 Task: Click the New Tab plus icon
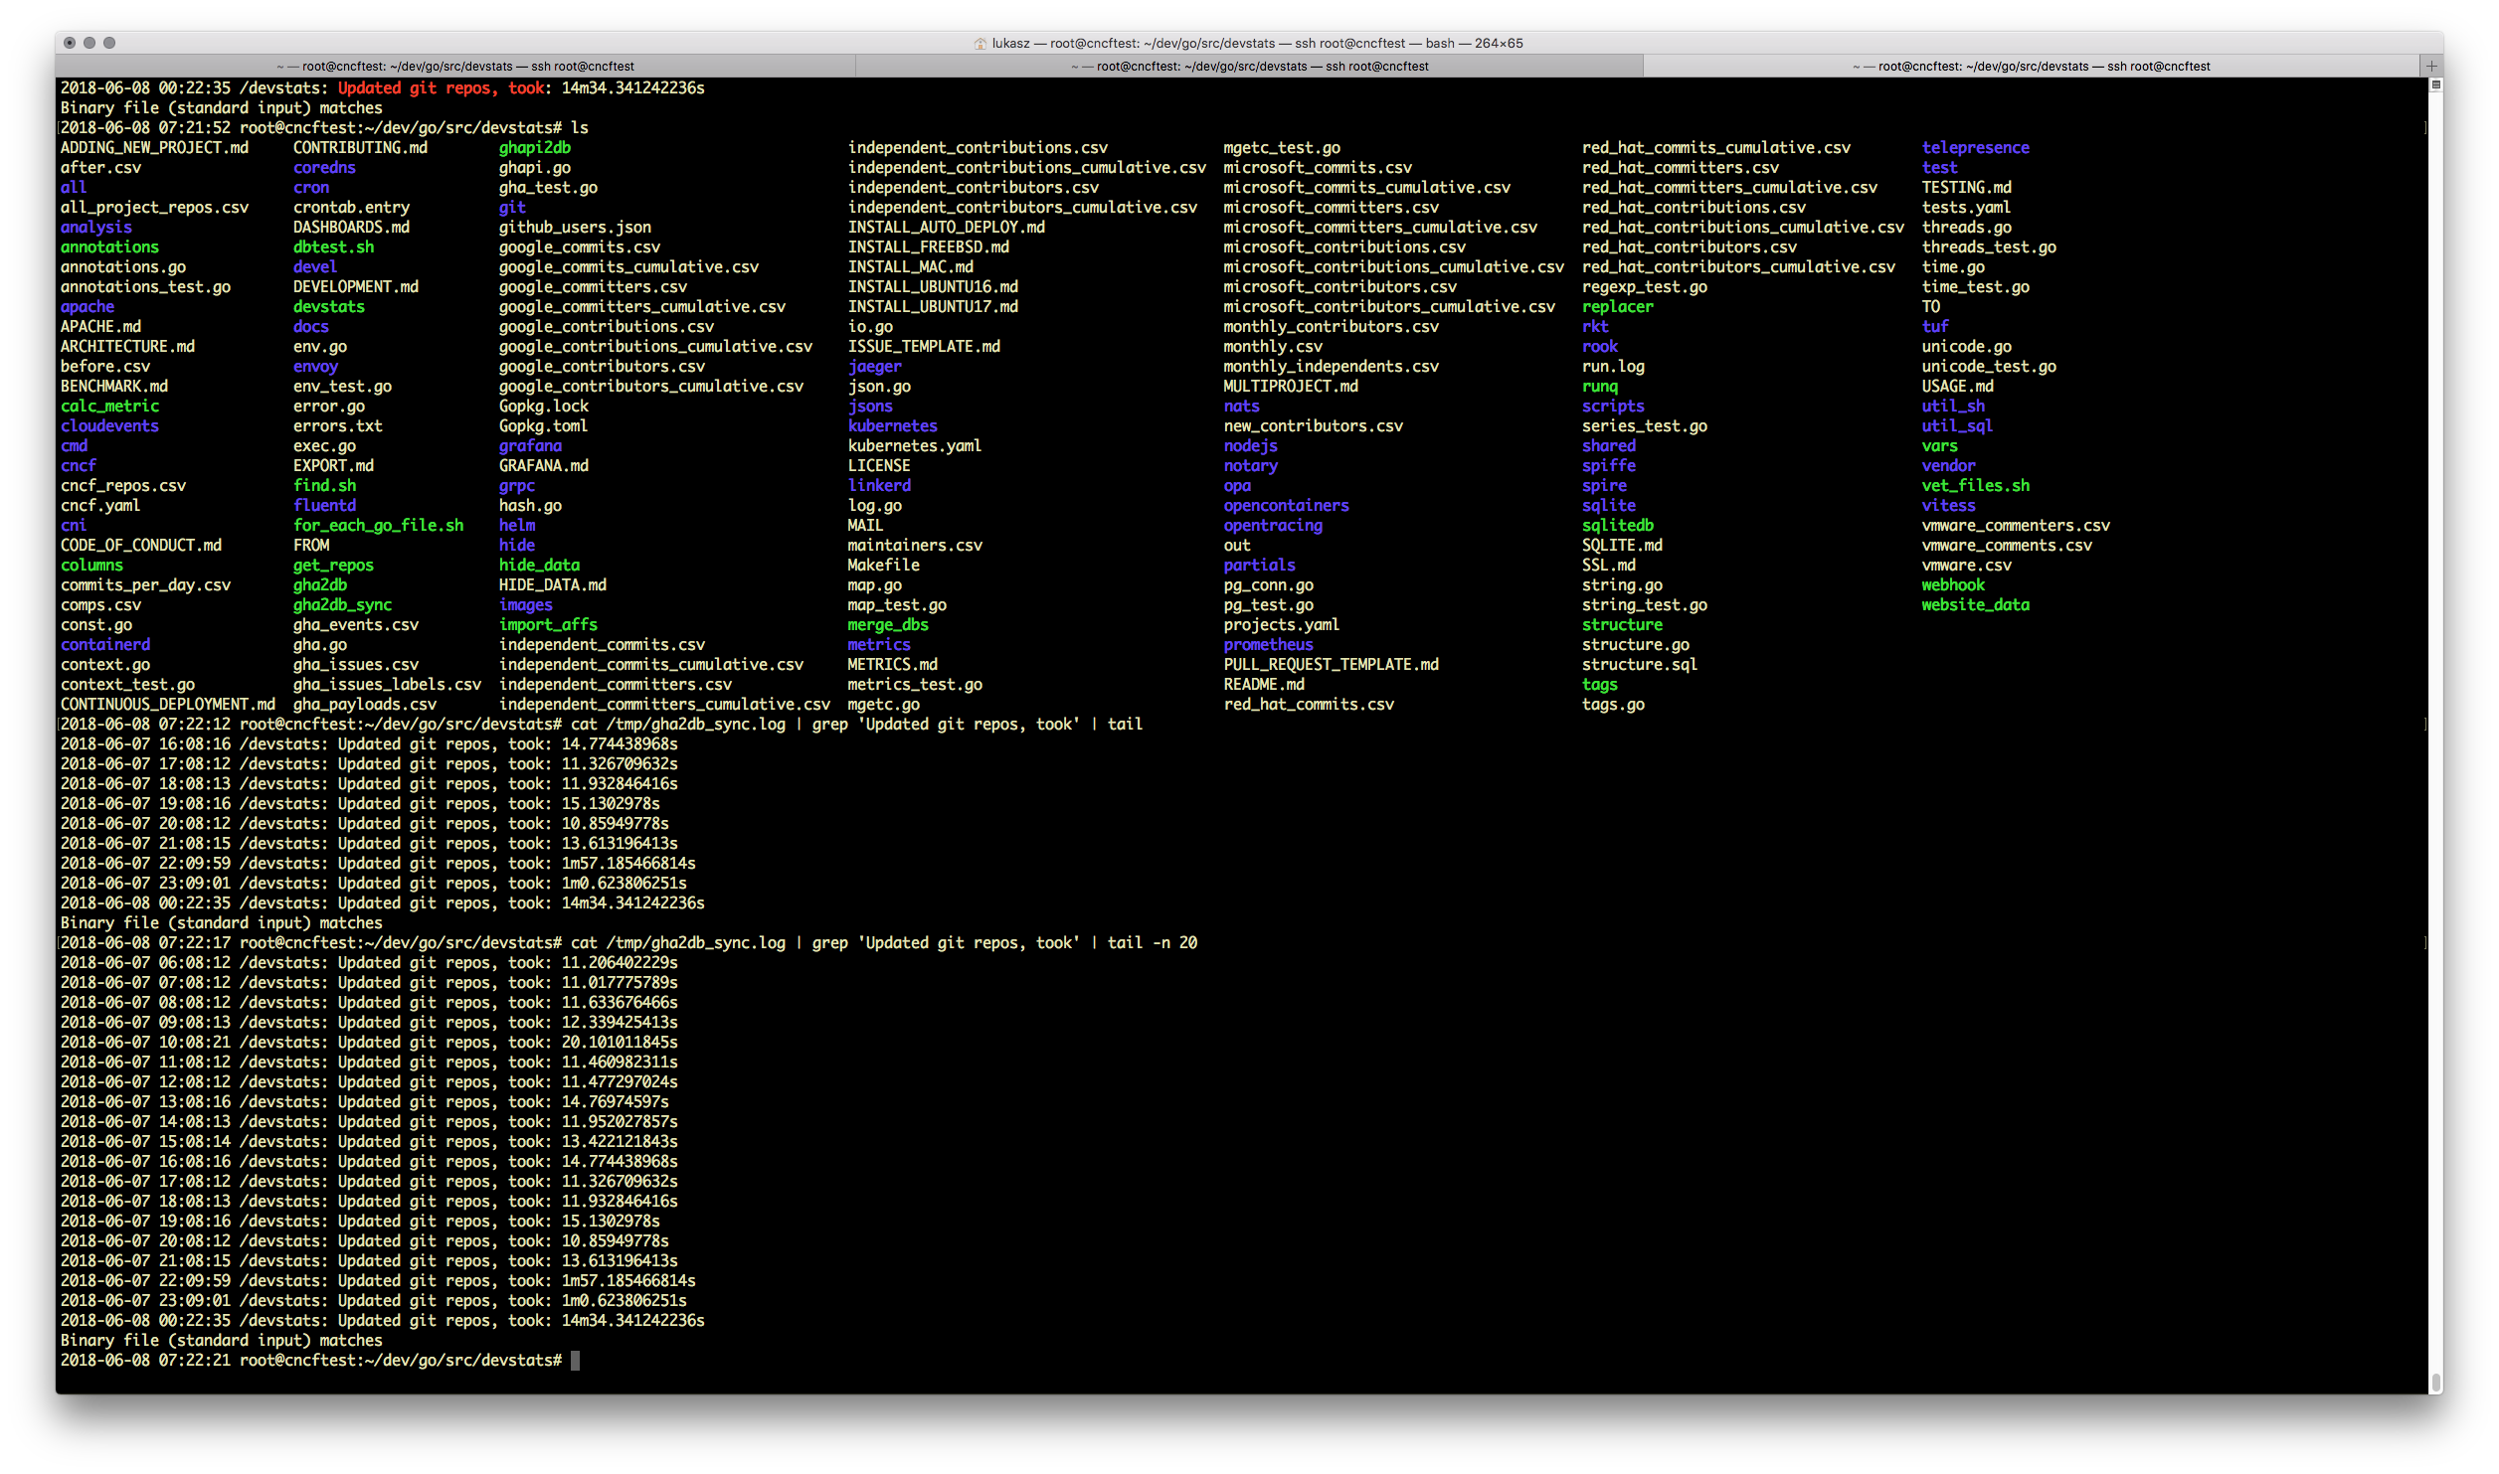tap(2430, 66)
